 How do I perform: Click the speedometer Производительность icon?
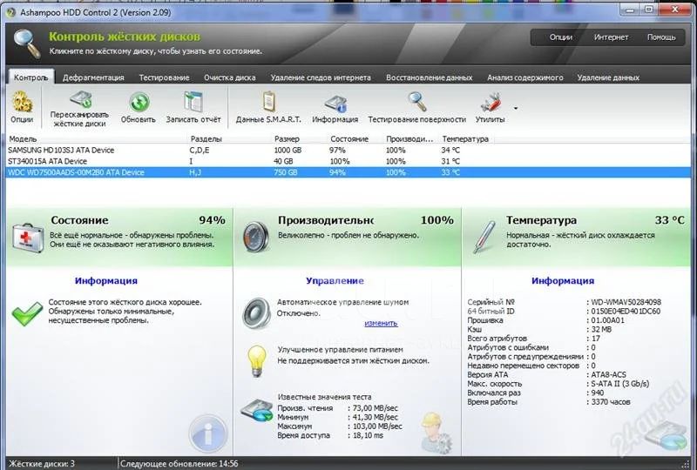256,238
